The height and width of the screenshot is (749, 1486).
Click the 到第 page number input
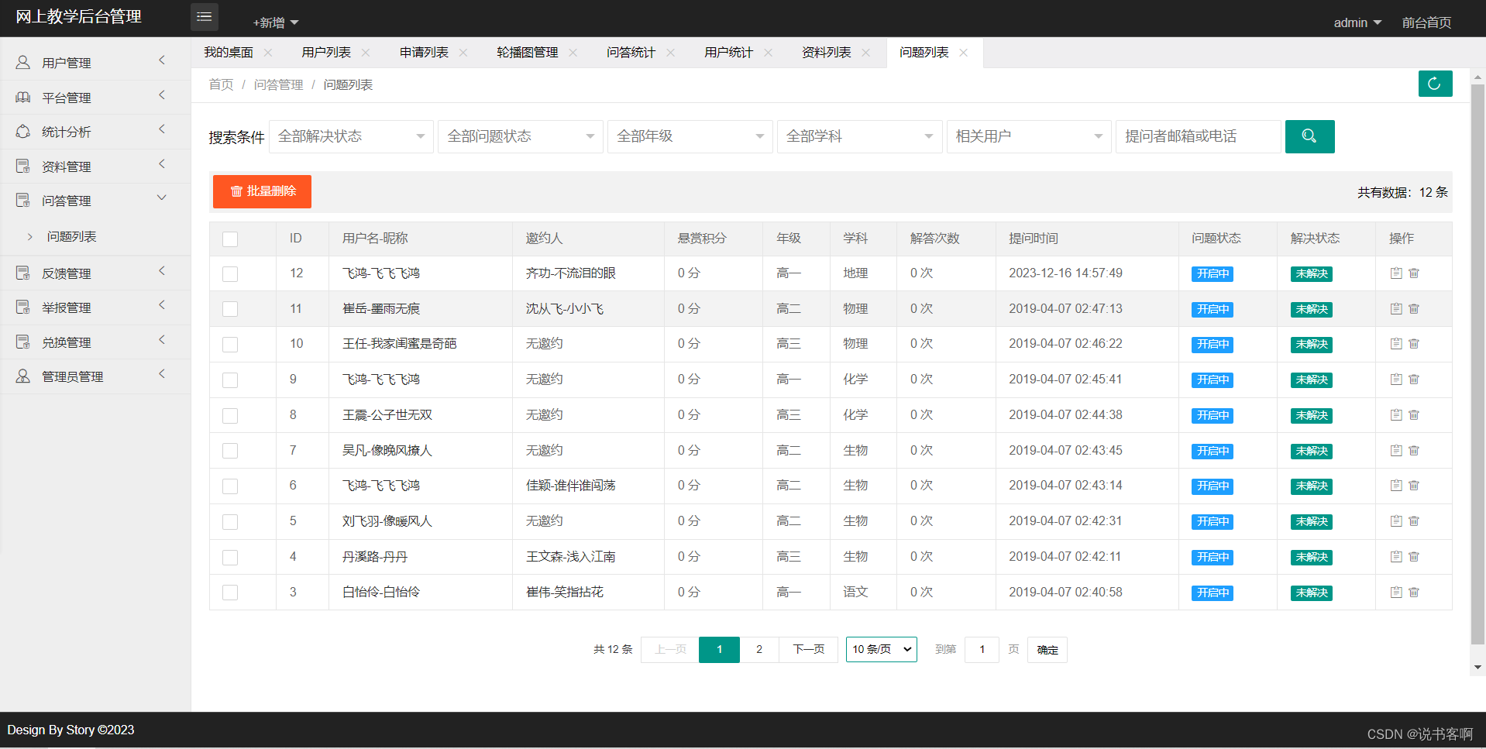982,650
